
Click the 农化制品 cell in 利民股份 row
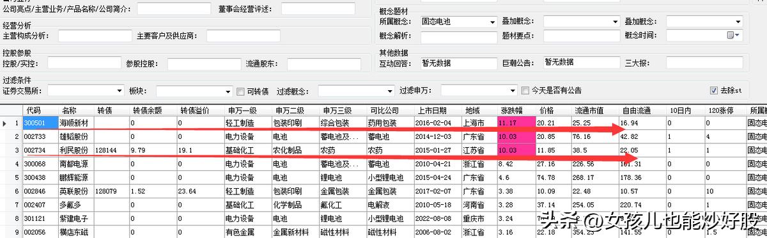[x=295, y=150]
